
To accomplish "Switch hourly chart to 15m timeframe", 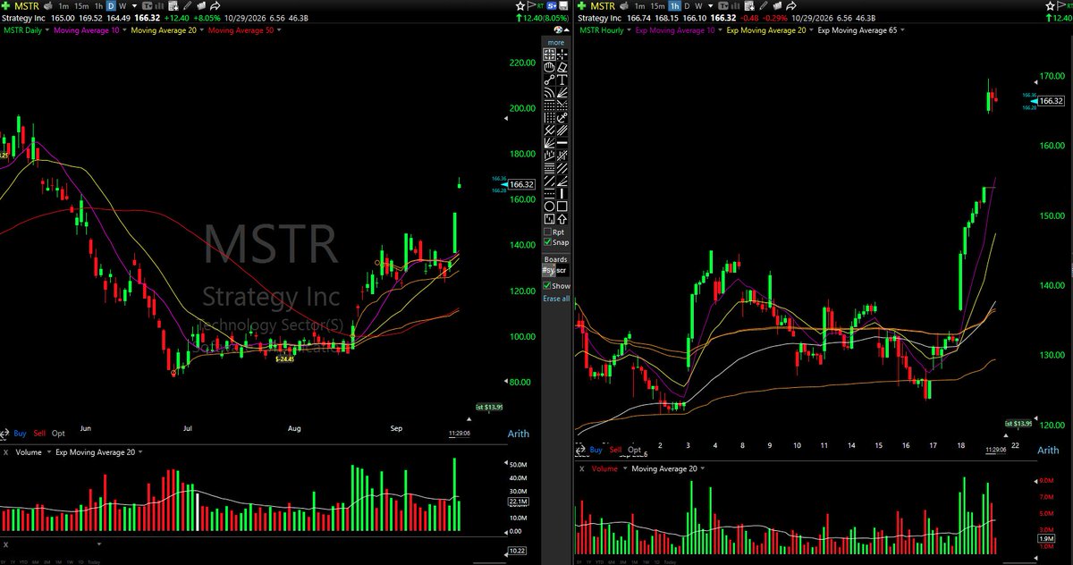I will click(x=657, y=6).
